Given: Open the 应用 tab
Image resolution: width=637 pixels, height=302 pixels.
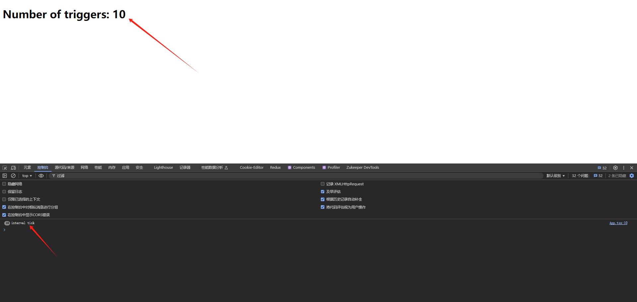Looking at the screenshot, I should coord(125,167).
